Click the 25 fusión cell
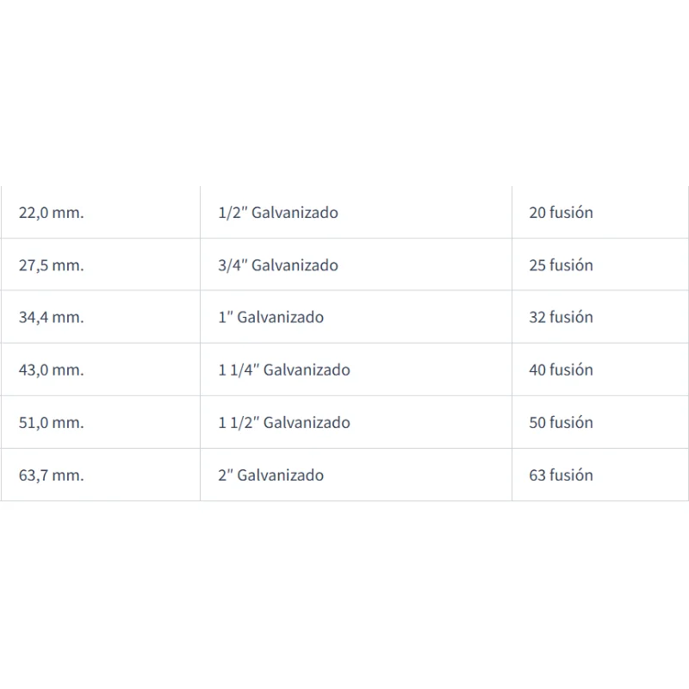 point(600,264)
